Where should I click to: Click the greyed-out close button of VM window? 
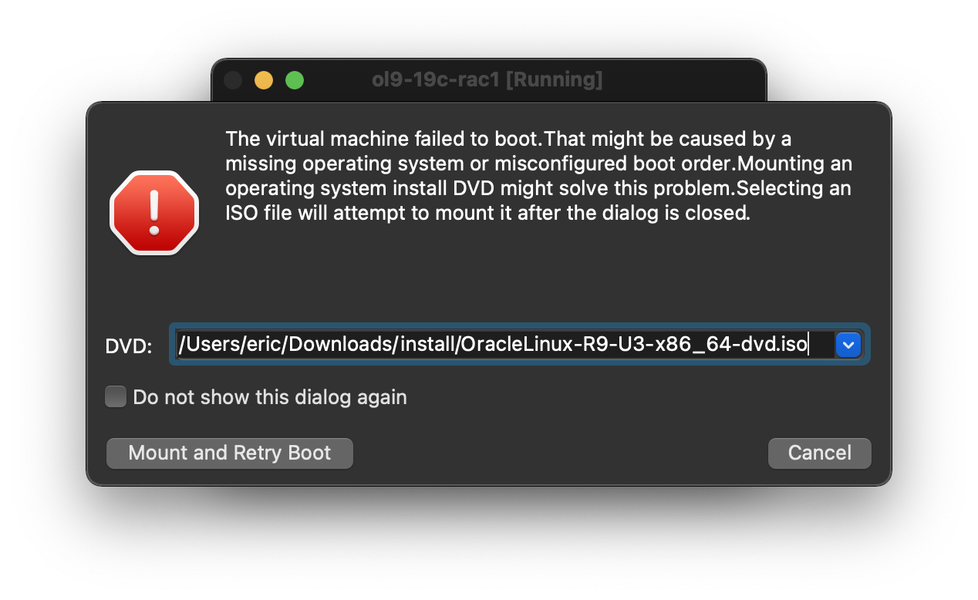[x=233, y=80]
